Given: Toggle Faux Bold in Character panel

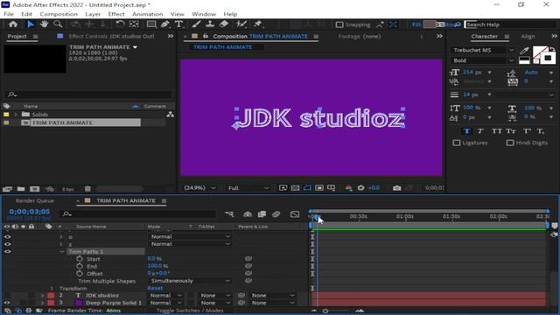Looking at the screenshot, I should [467, 131].
